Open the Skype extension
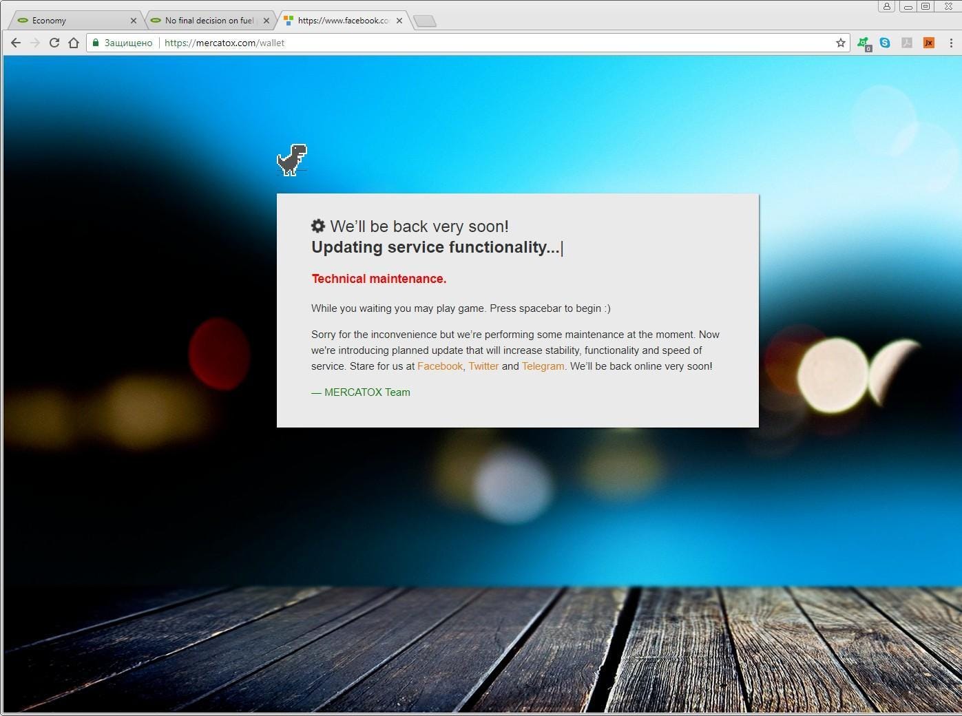Viewport: 962px width, 716px height. coord(885,43)
